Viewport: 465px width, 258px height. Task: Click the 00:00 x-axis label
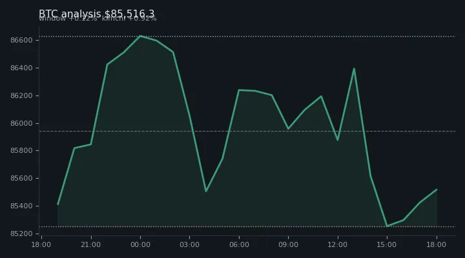140,244
